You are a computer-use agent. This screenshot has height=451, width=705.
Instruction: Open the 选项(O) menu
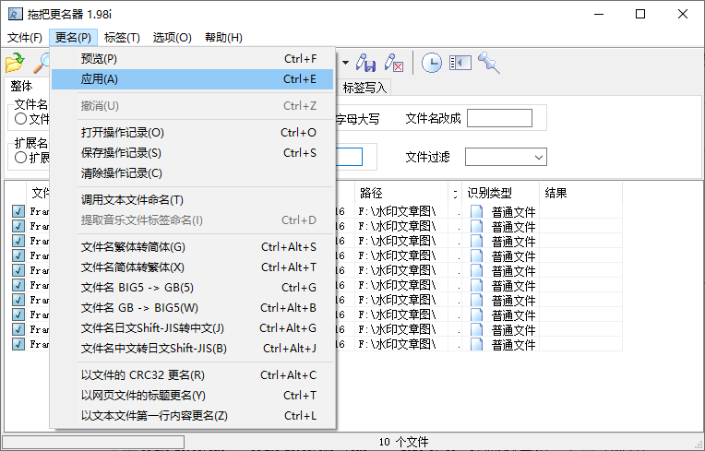click(x=173, y=37)
